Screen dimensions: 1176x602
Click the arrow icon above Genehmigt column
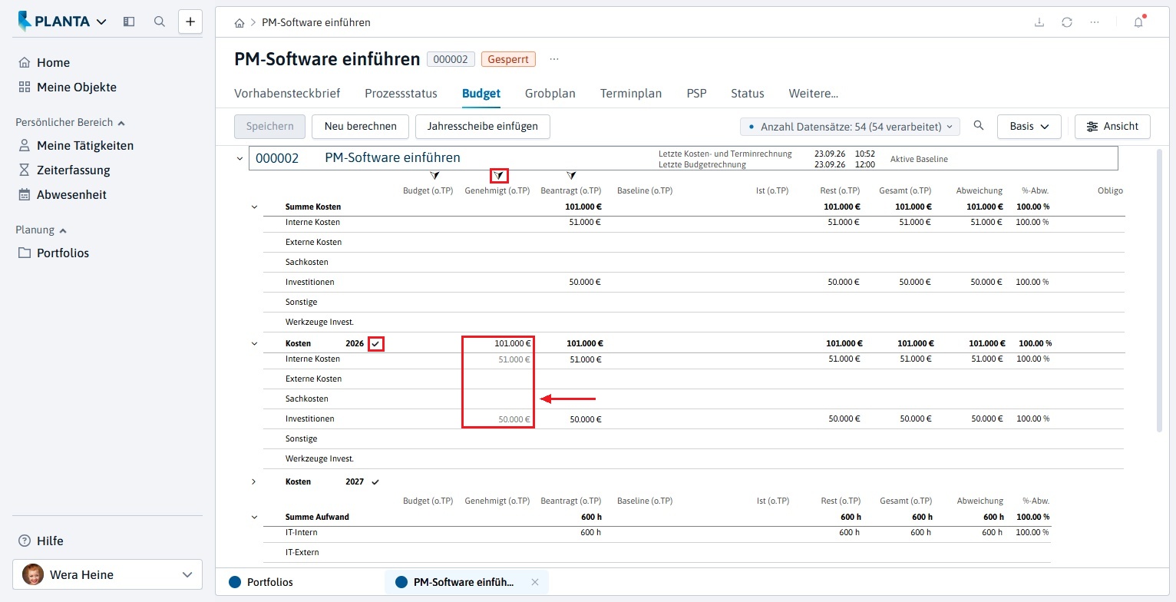pyautogui.click(x=499, y=176)
